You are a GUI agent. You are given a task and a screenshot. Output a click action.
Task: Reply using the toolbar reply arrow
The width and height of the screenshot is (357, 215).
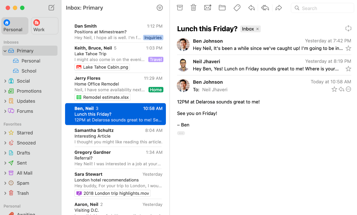point(251,8)
